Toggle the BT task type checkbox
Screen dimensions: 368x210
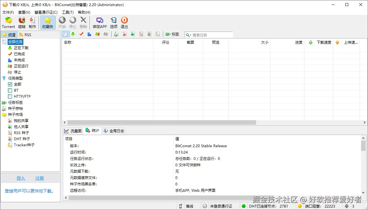(x=10, y=90)
